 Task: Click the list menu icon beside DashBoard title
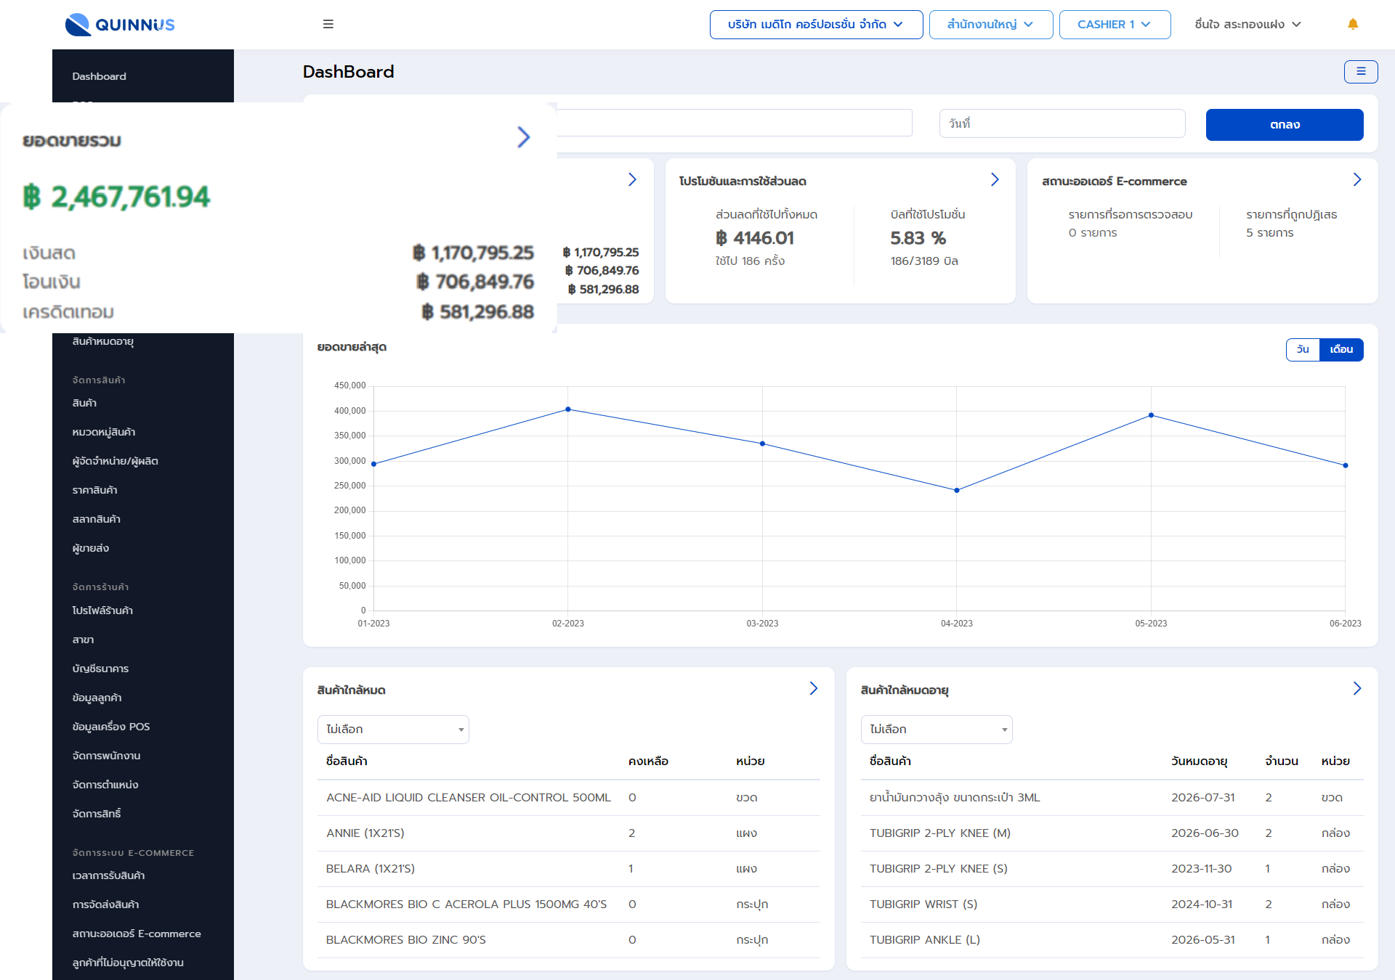[x=1360, y=71]
